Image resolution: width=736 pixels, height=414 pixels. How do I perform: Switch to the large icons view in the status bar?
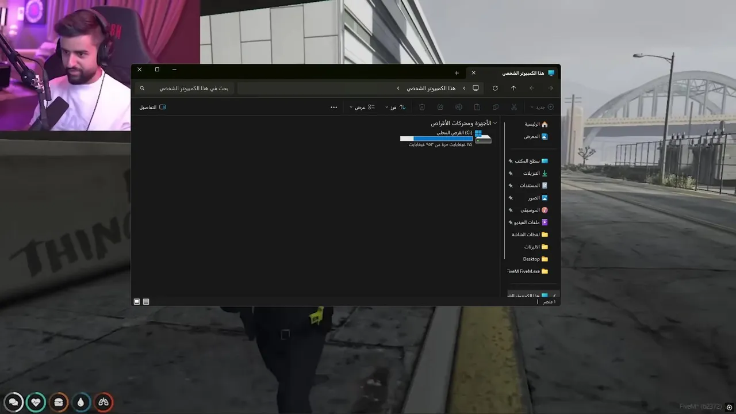(x=137, y=301)
